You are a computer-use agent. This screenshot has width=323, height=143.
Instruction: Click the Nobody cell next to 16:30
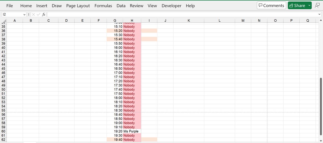(132, 60)
